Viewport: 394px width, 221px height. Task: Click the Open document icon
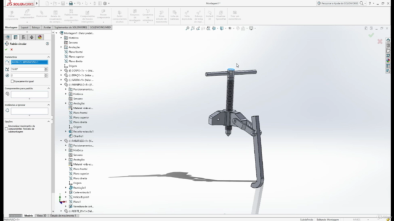(x=55, y=3)
